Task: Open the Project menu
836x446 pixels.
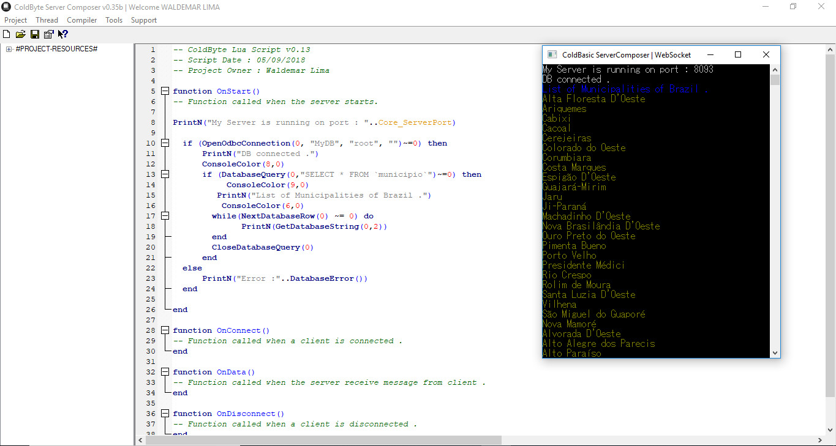Action: (x=15, y=20)
